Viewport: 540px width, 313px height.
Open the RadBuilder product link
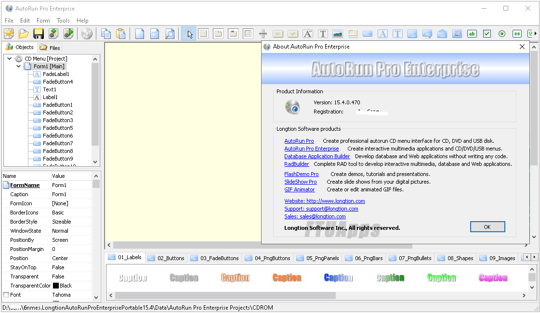(297, 164)
